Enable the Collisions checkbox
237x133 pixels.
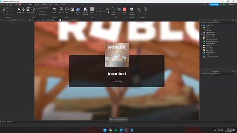[x=37, y=11]
